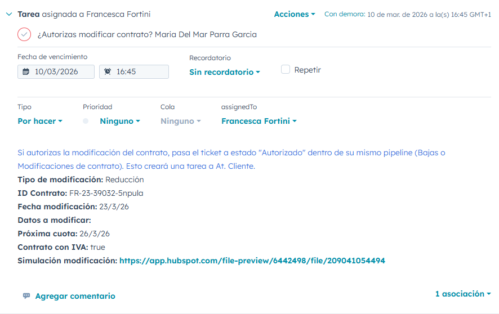499x314 pixels.
Task: Enable the Repetir checkbox
Action: pos(286,69)
